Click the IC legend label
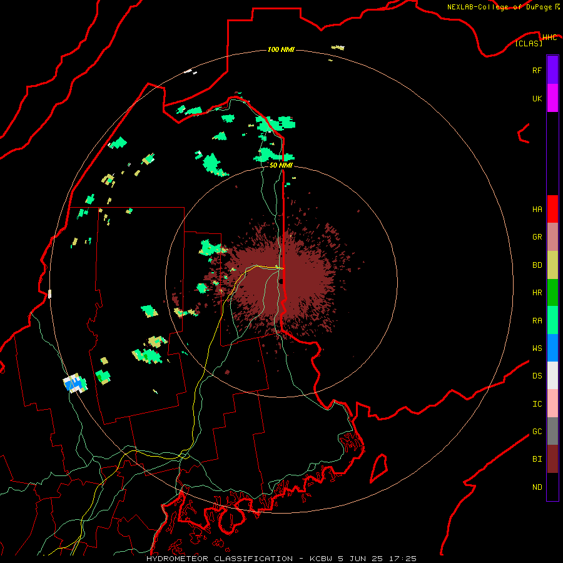 [537, 403]
